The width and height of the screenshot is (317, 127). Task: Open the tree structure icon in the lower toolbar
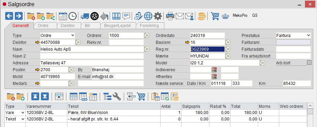(x=107, y=97)
